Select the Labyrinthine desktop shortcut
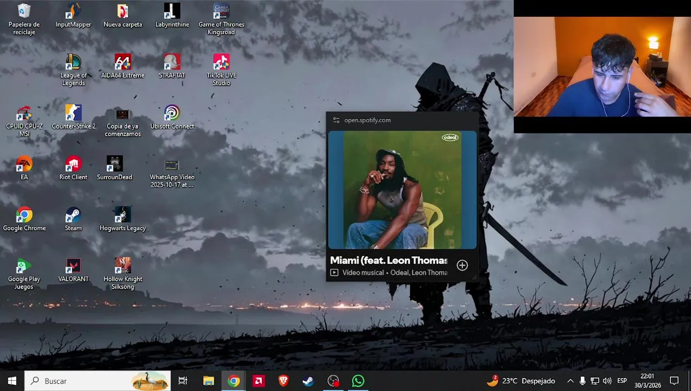 tap(172, 16)
